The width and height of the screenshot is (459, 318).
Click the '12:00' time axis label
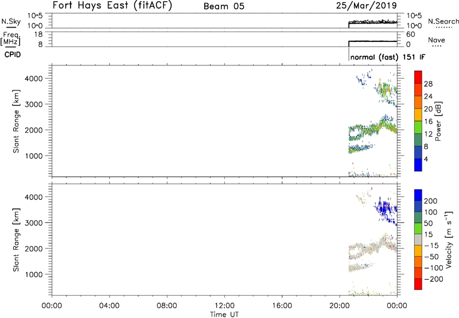[x=224, y=306]
